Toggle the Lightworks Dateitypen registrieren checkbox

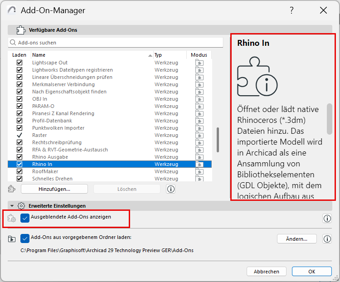point(19,70)
